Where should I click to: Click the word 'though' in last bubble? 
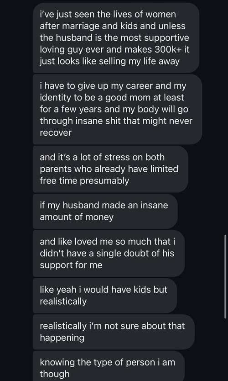coord(55,374)
